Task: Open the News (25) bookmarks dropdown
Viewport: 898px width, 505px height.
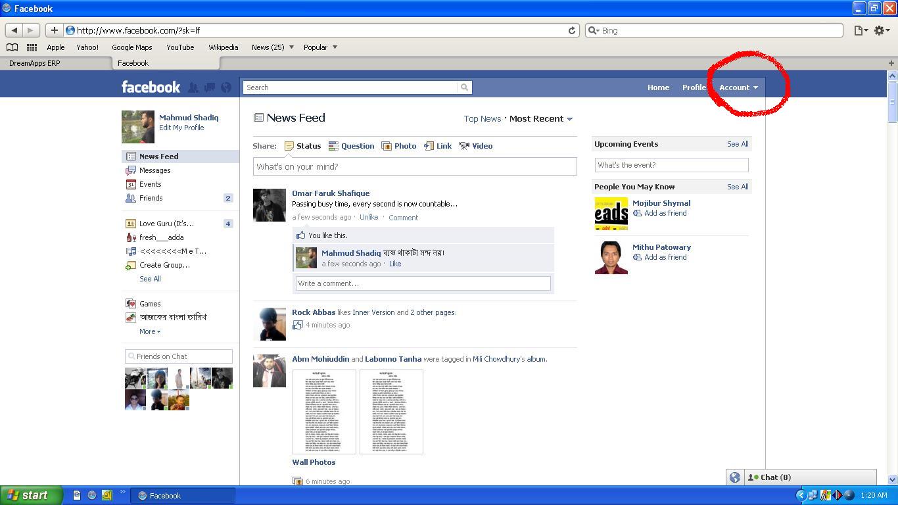Action: [272, 47]
